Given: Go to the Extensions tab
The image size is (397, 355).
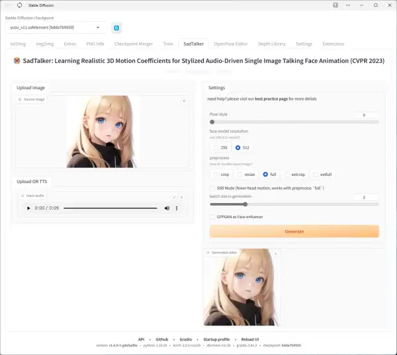Looking at the screenshot, I should click(x=333, y=44).
